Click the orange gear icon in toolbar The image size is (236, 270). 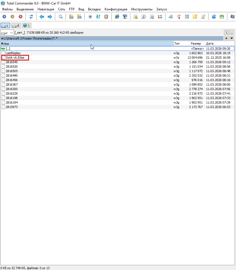click(x=12, y=17)
